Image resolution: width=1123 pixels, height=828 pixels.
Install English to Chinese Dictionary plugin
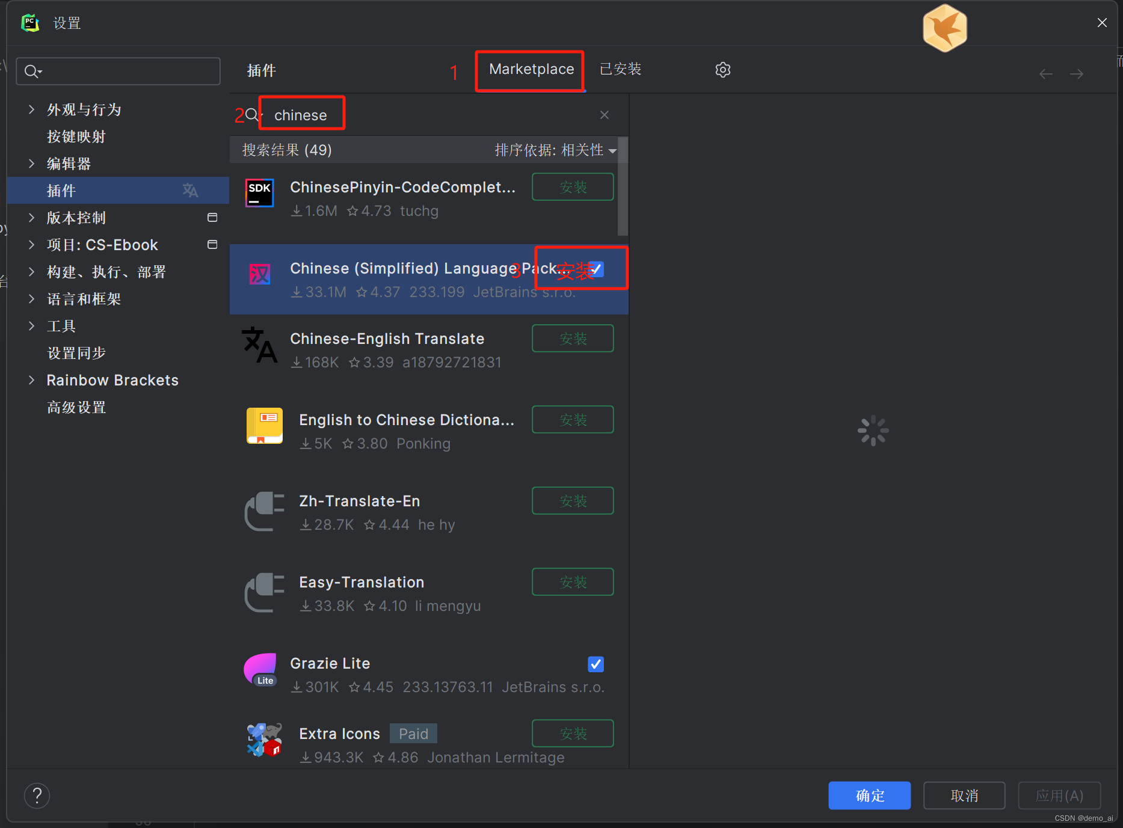coord(573,420)
